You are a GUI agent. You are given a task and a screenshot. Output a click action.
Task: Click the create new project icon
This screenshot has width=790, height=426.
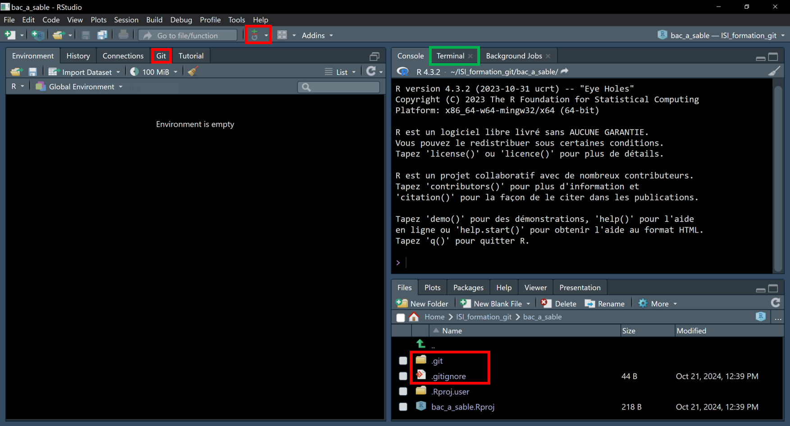pyautogui.click(x=38, y=35)
